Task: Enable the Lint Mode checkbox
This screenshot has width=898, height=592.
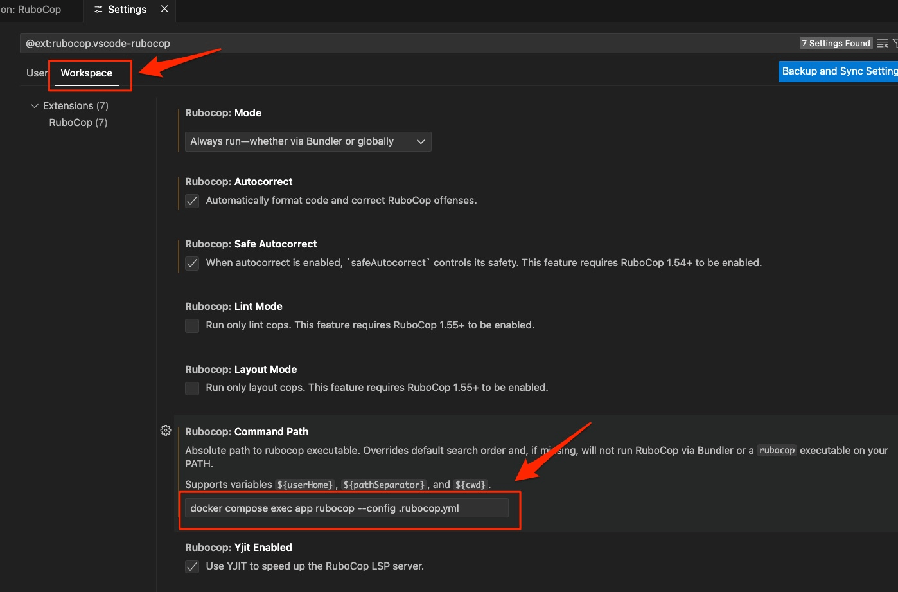Action: [x=192, y=325]
